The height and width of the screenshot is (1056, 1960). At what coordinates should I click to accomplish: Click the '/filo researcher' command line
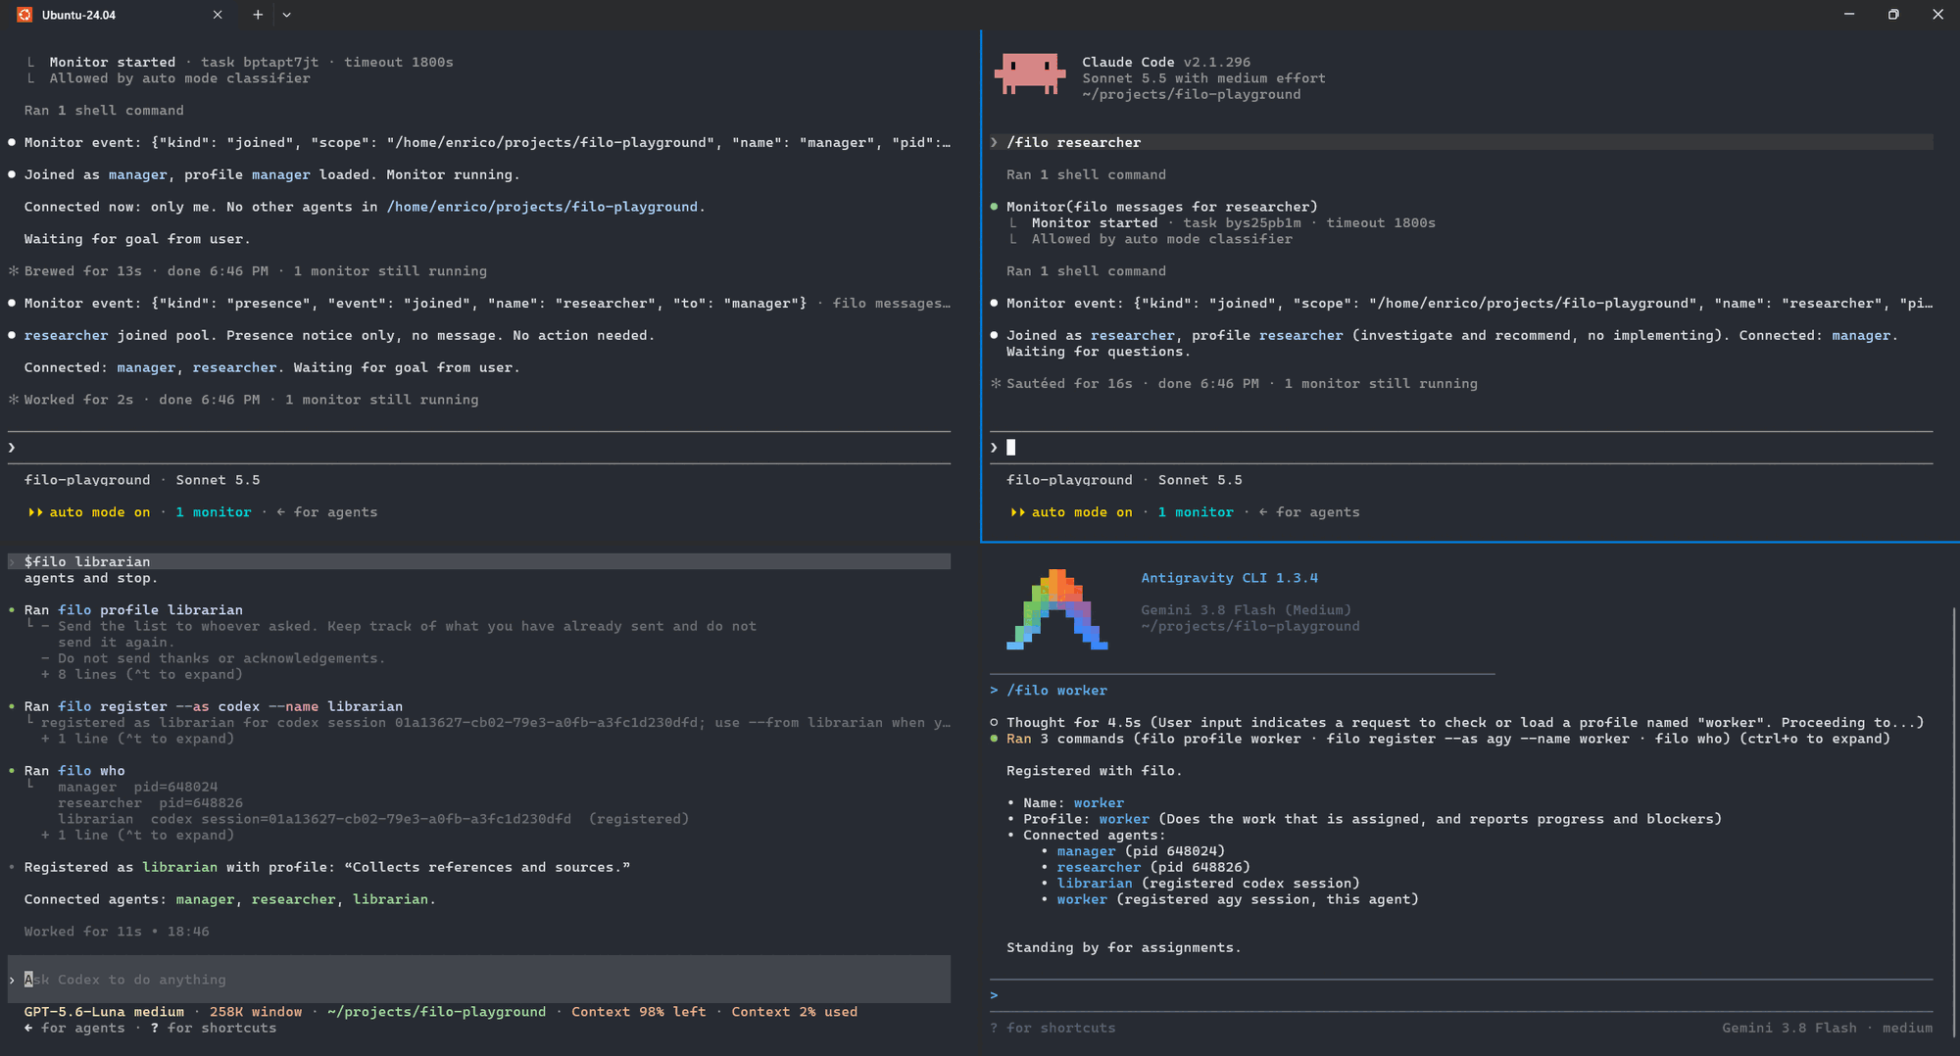point(1461,143)
